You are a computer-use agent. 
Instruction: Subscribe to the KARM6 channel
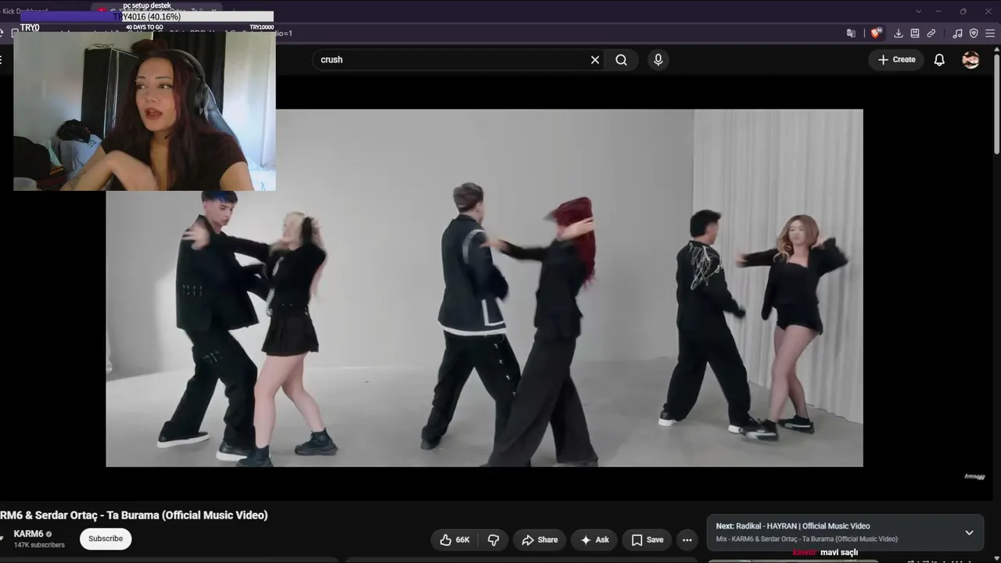coord(106,539)
